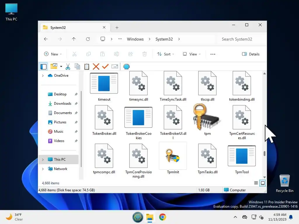Click the Rename icon in classic toolbar
Screen dimensions: 299x224
[x=114, y=66]
